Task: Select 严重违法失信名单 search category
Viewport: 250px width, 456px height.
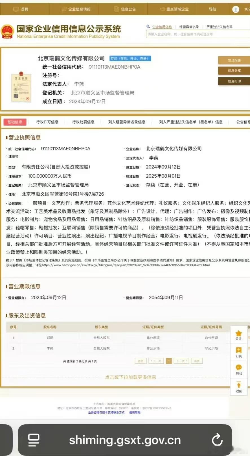Action: point(220,27)
